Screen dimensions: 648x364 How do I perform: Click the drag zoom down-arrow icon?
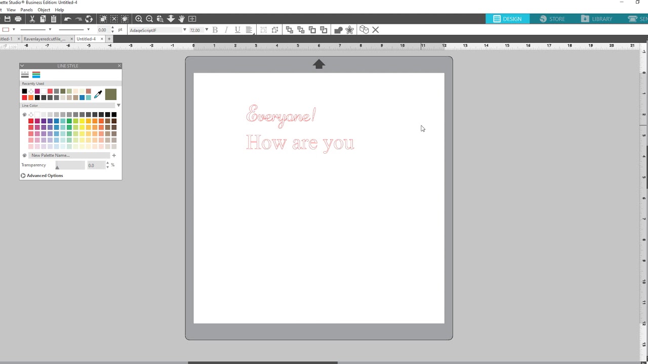(171, 19)
